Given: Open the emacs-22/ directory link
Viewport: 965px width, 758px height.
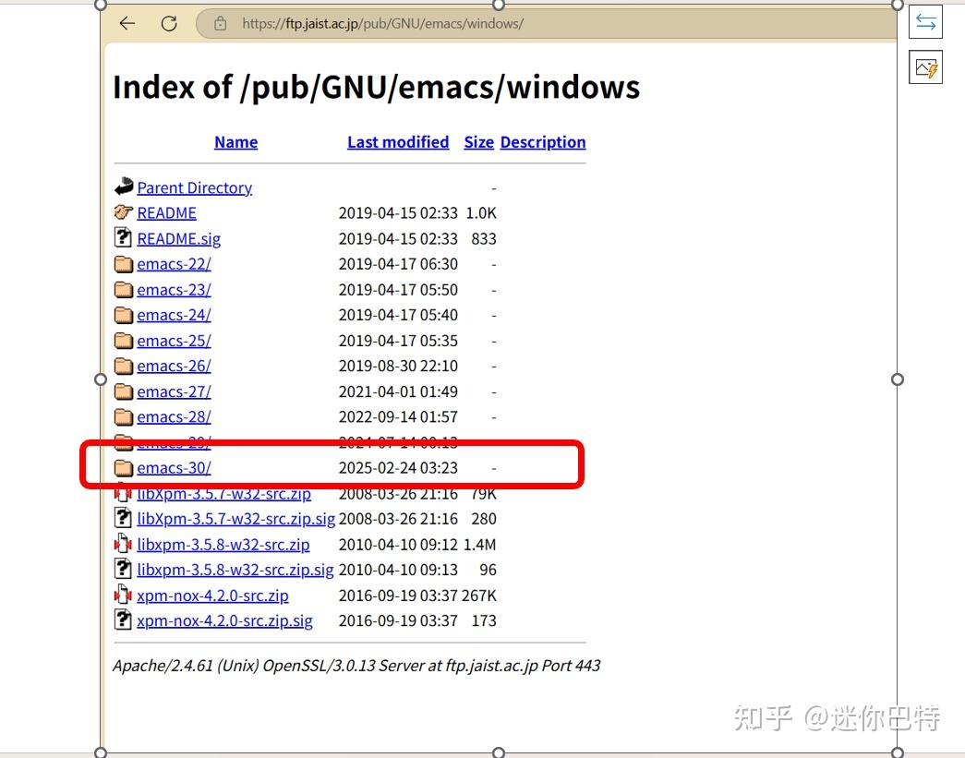Looking at the screenshot, I should [x=175, y=263].
